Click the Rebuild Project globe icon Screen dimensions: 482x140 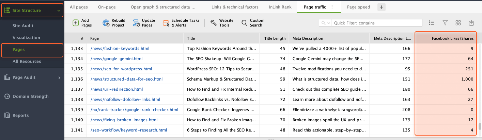point(106,23)
